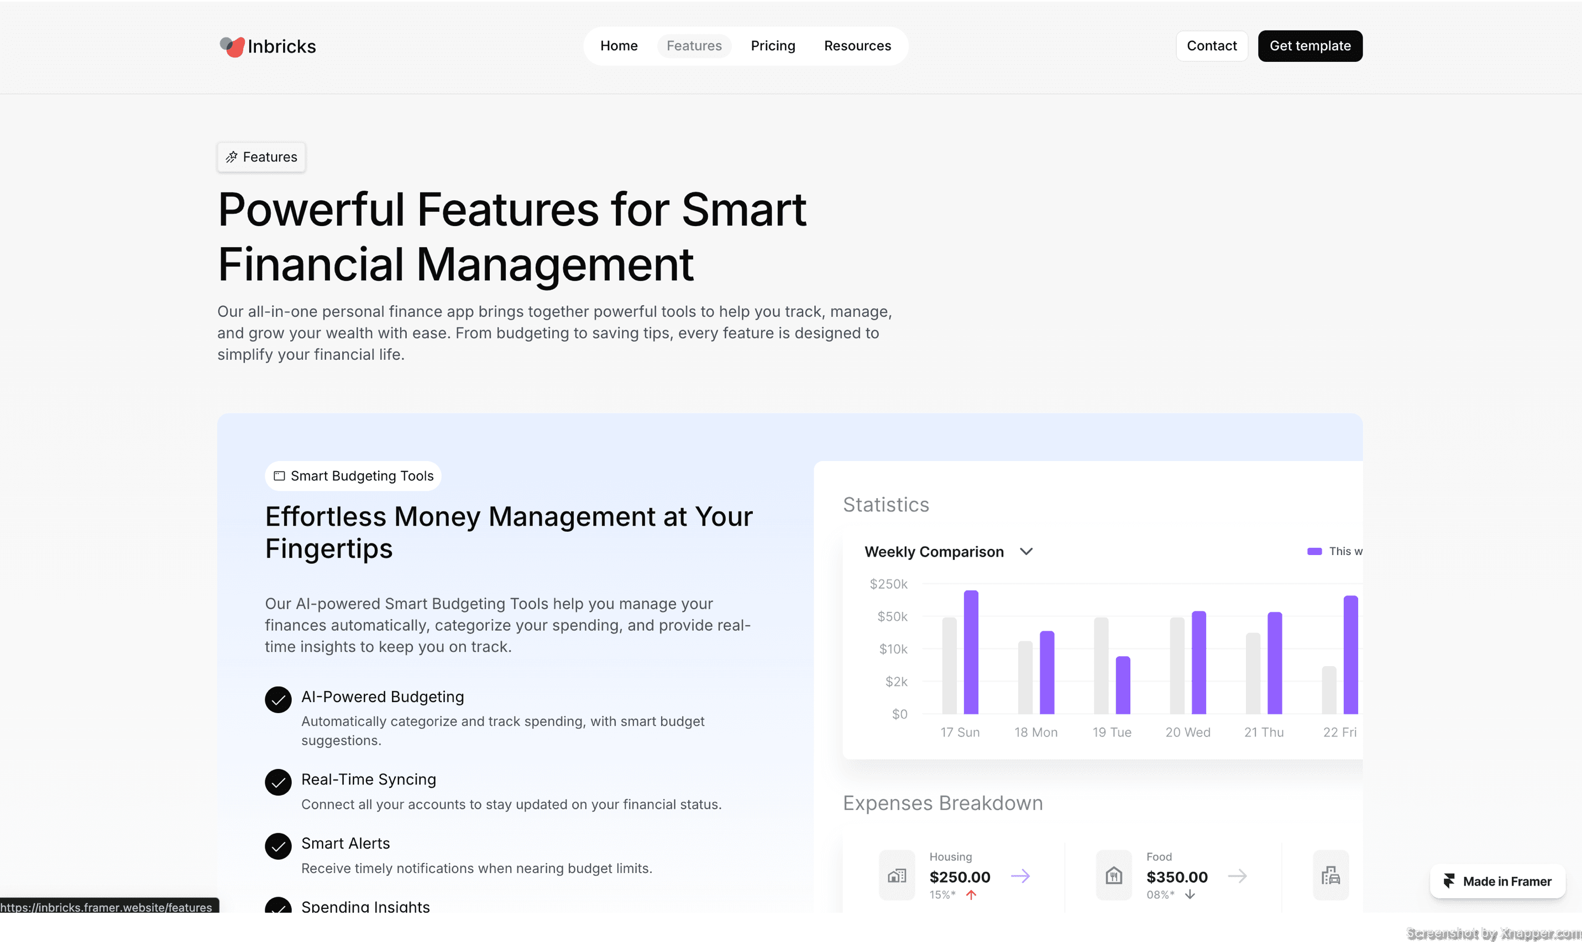Click the AI-Powered Budgeting checkmark circle
The height and width of the screenshot is (942, 1582).
278,699
